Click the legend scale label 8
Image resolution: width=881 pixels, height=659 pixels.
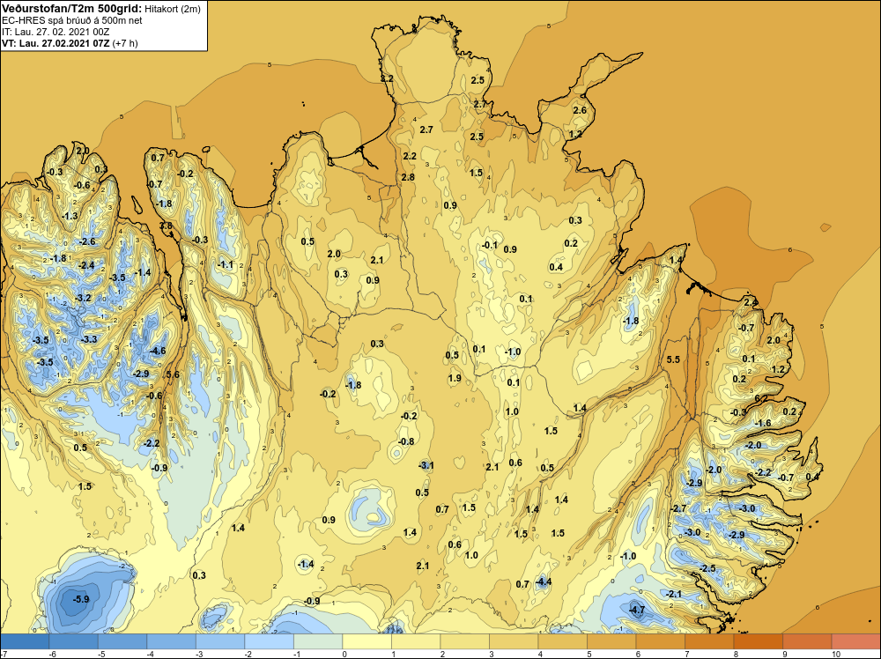[735, 654]
